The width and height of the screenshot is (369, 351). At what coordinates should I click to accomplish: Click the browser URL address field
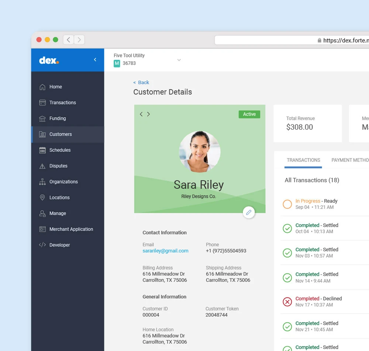point(292,40)
